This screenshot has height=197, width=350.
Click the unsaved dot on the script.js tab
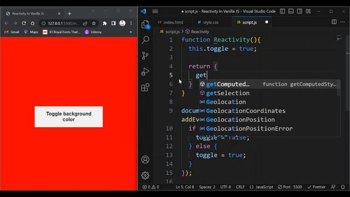point(266,22)
